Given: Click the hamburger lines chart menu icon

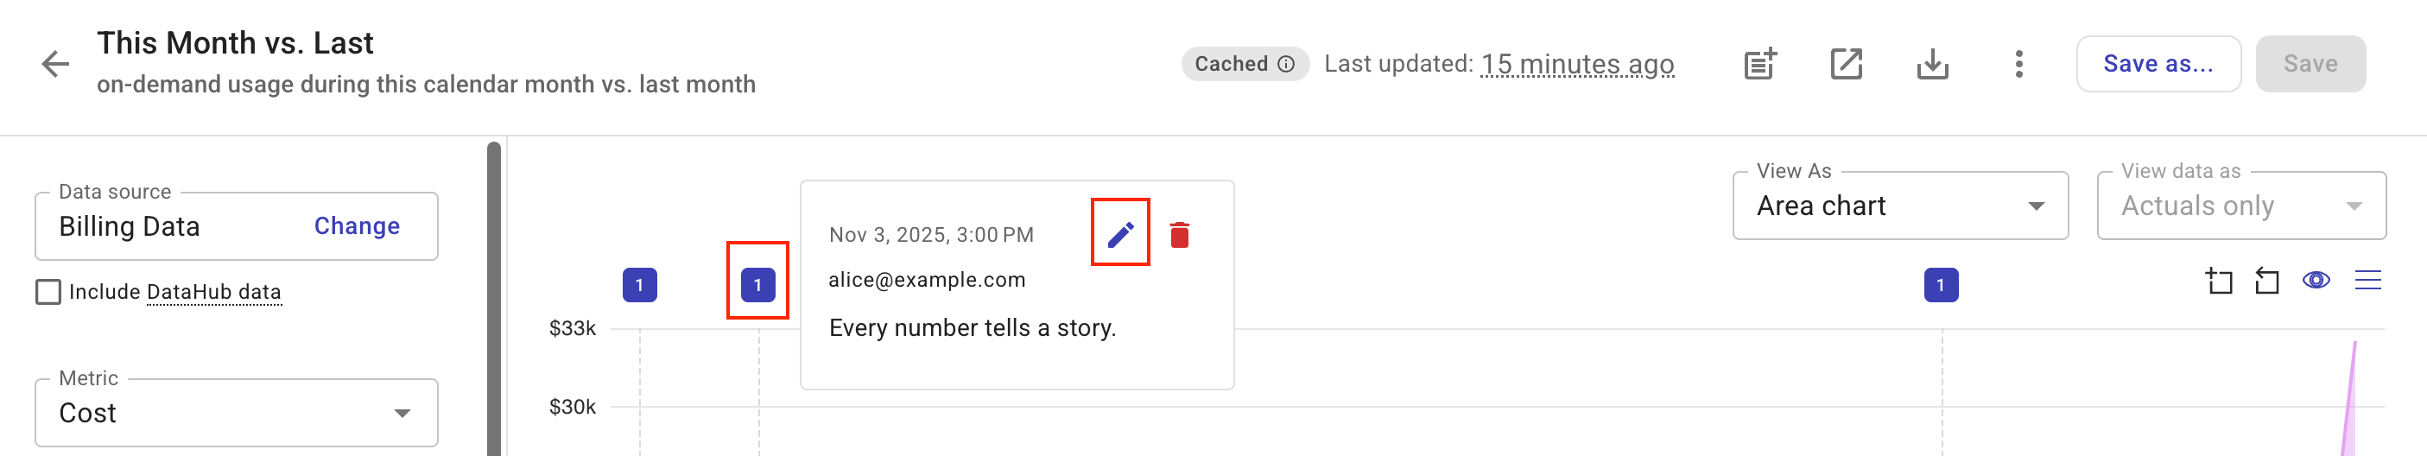Looking at the screenshot, I should coord(2367,281).
